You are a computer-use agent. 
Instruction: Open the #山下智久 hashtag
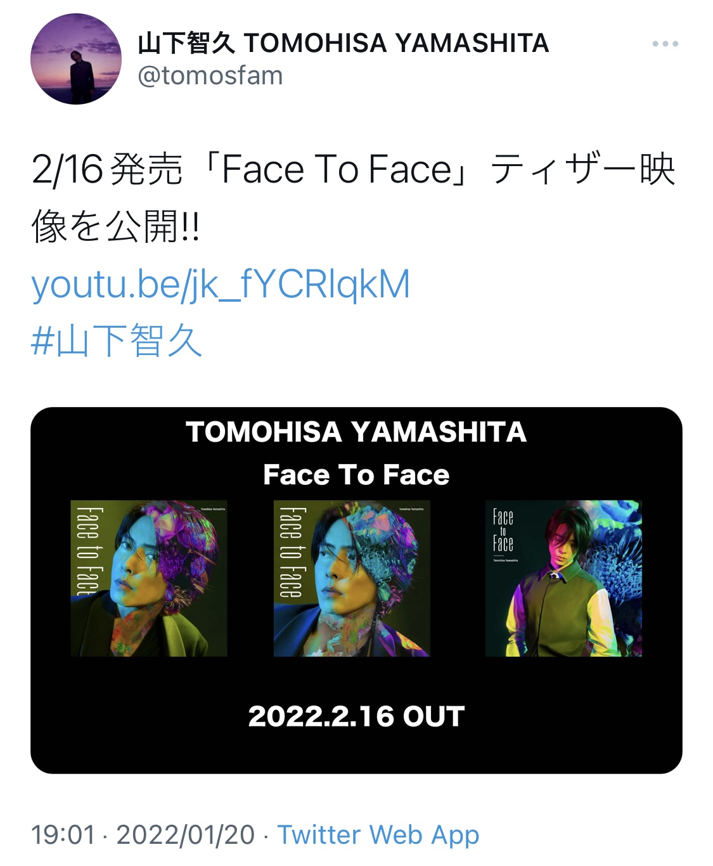tap(117, 340)
